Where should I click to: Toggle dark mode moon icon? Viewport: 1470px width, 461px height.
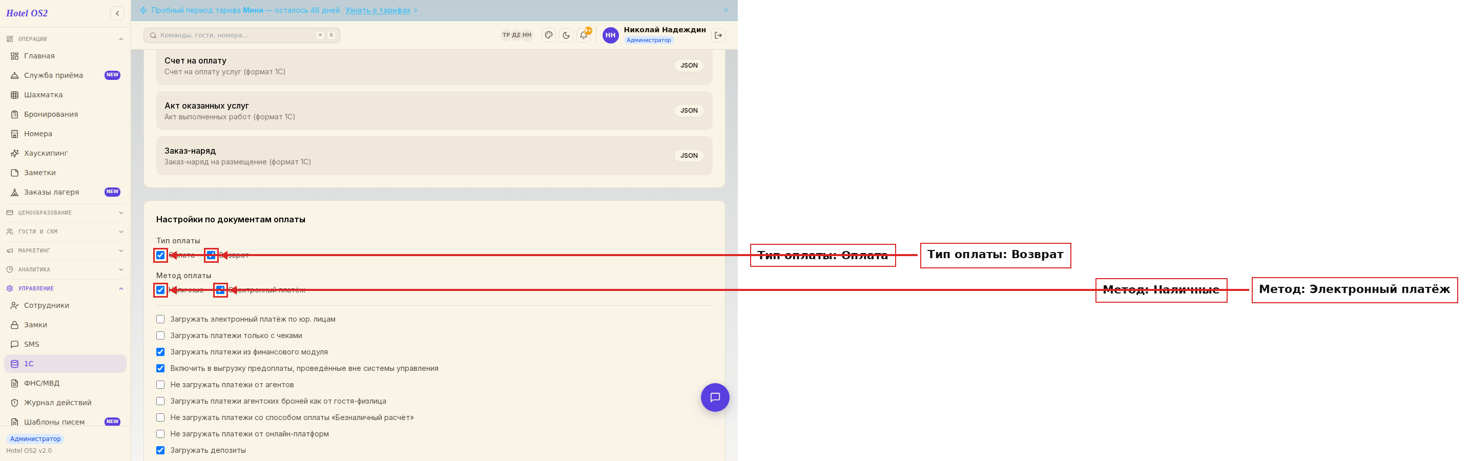pyautogui.click(x=566, y=35)
